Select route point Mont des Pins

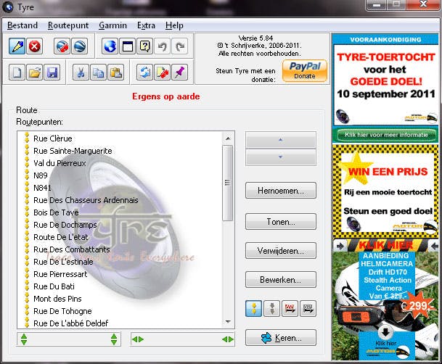57,299
